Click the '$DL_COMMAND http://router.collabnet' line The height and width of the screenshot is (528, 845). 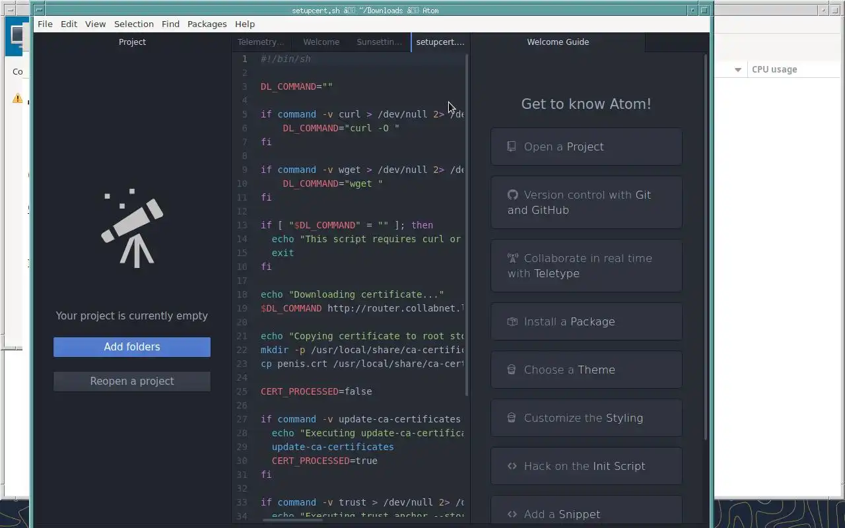tap(362, 308)
